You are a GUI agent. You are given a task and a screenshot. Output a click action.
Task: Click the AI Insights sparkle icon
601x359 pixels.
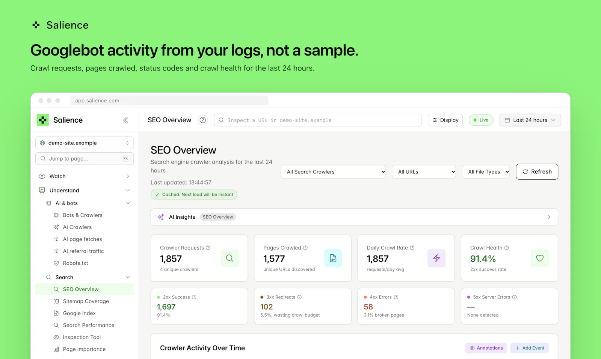(161, 217)
